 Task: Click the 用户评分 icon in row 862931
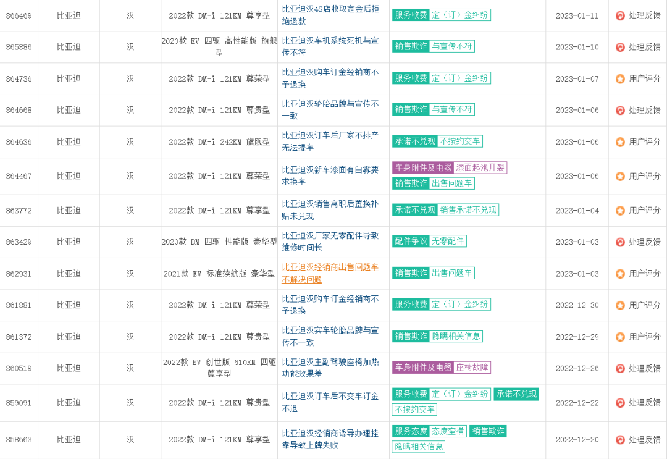pos(620,274)
